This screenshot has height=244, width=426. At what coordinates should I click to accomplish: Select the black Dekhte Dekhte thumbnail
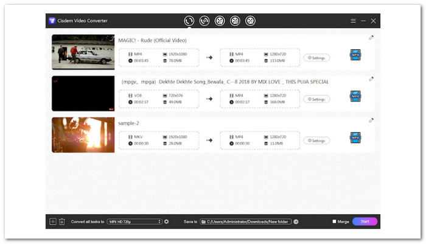(83, 94)
